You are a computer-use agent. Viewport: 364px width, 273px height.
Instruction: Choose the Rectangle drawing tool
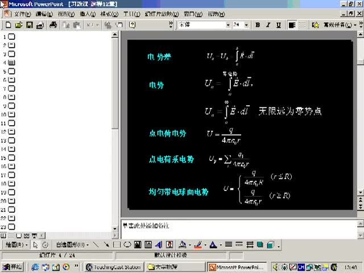117,245
